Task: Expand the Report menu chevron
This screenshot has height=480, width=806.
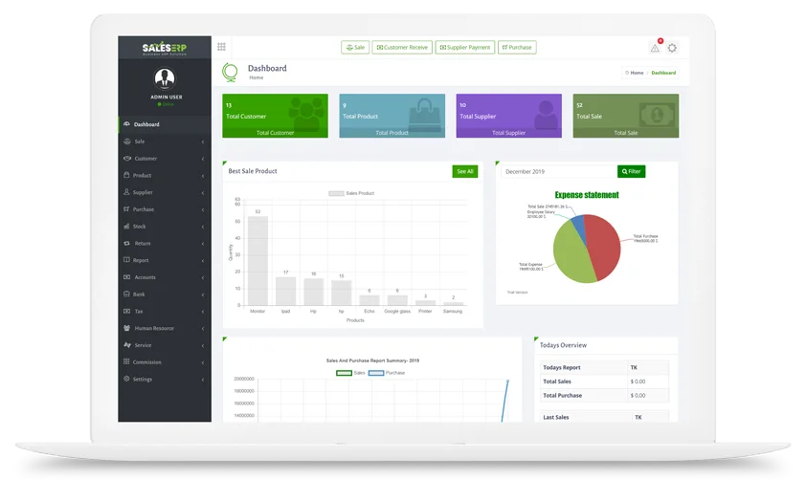Action: point(203,260)
